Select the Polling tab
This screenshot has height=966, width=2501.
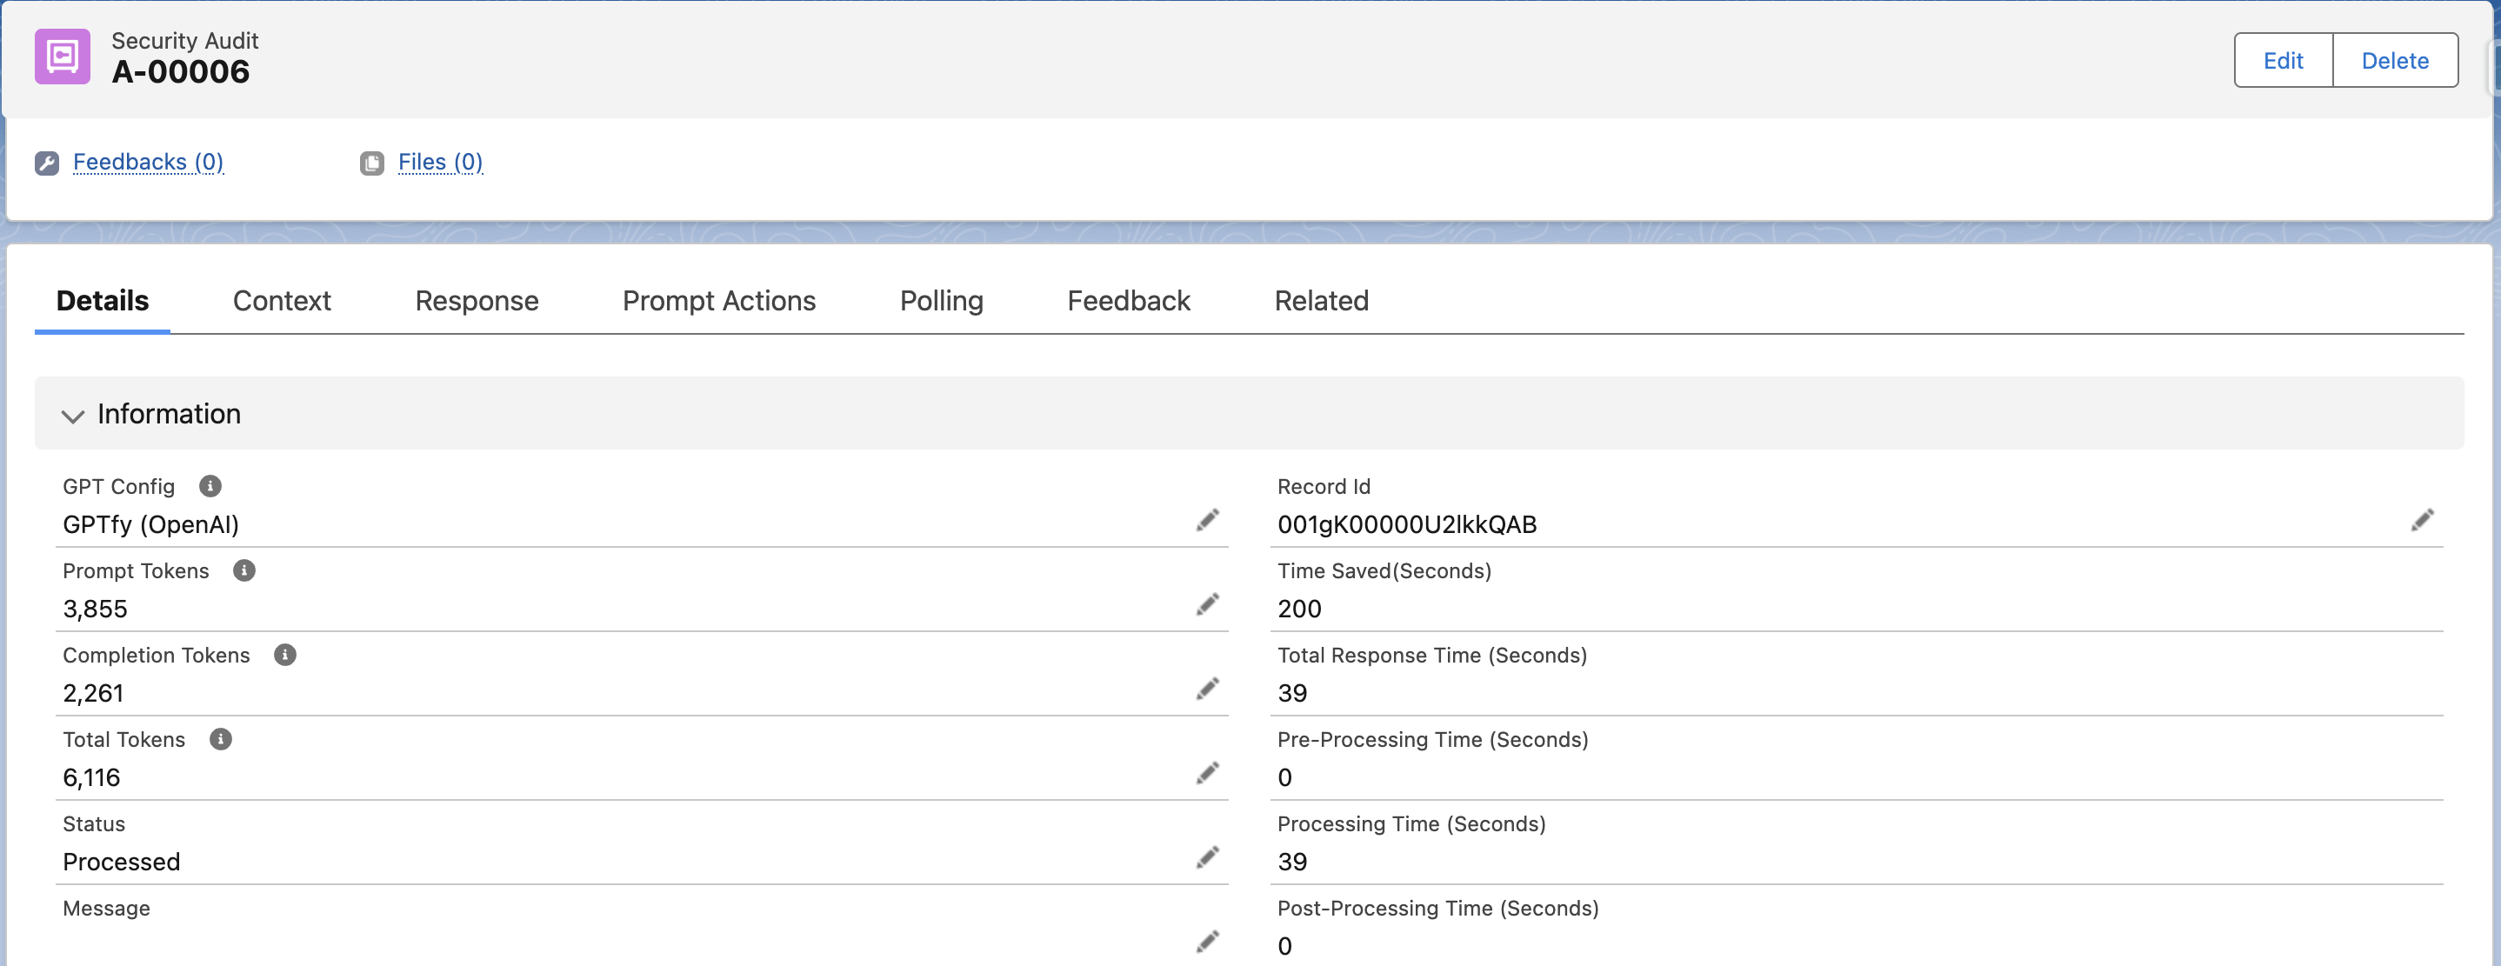[941, 301]
